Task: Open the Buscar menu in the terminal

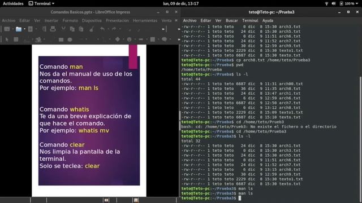Action: [231, 20]
